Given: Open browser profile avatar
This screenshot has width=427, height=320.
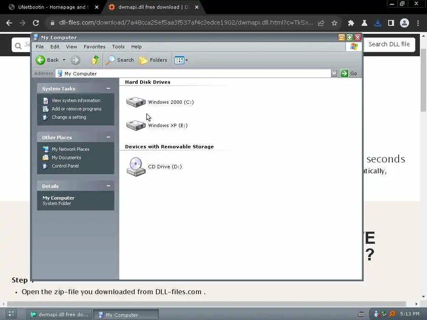Looking at the screenshot, I should 404,23.
